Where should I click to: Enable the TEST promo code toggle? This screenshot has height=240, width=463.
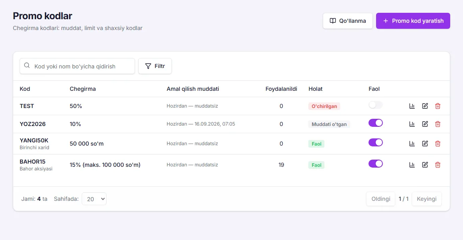tap(376, 105)
